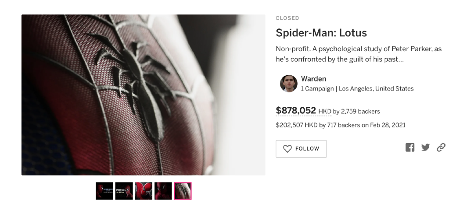
Task: Select the second gallery thumbnail
Action: [124, 191]
